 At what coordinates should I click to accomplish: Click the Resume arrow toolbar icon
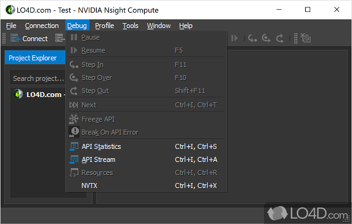point(235,38)
